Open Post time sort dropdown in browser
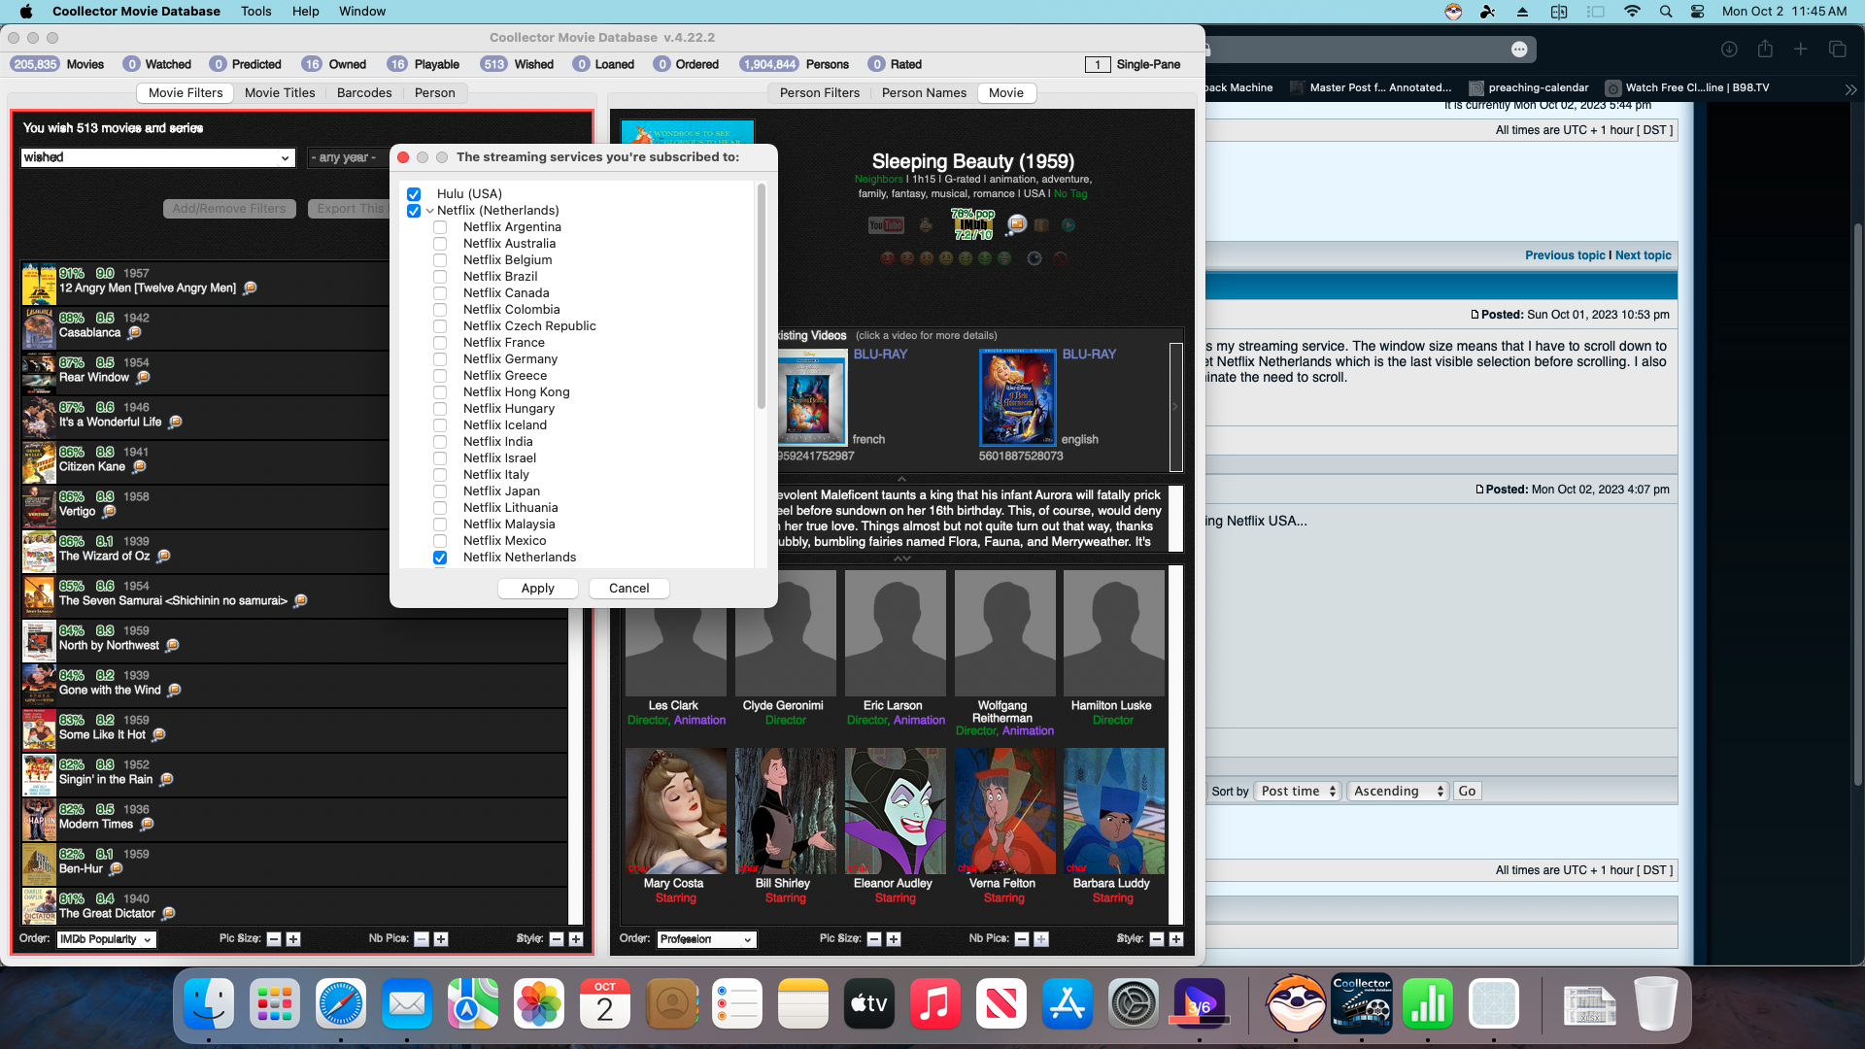The image size is (1865, 1049). [1299, 792]
